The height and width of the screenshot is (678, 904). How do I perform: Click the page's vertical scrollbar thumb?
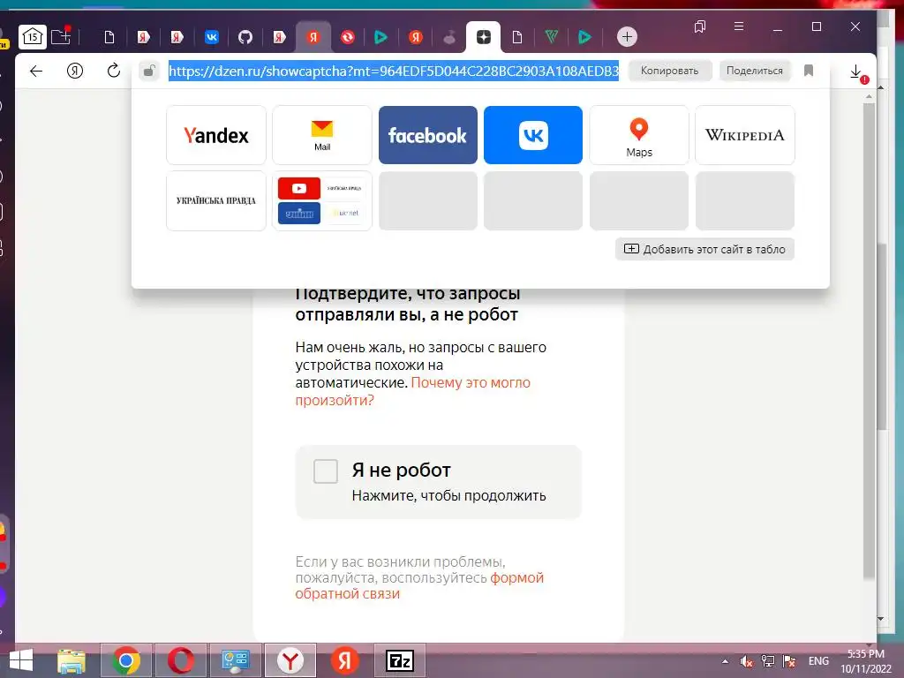tap(869, 340)
